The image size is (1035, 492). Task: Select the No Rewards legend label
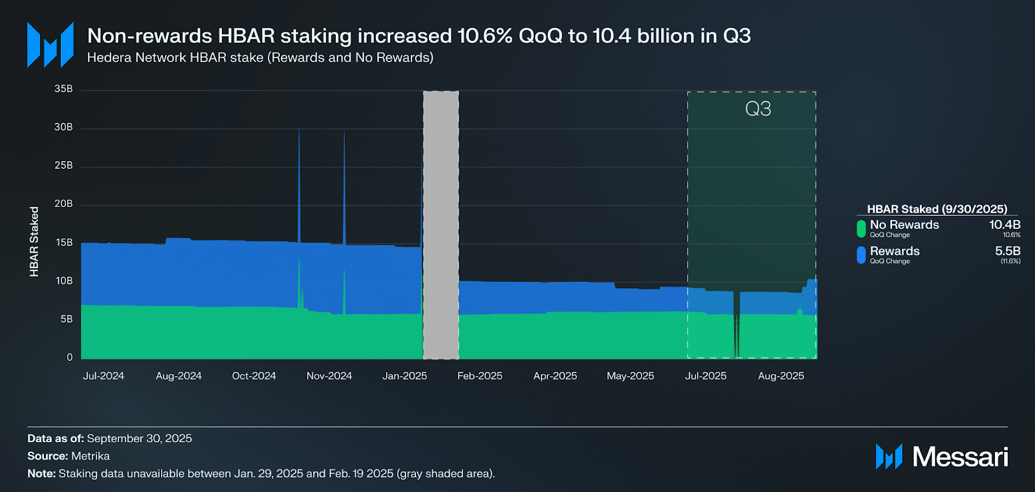[x=904, y=224]
